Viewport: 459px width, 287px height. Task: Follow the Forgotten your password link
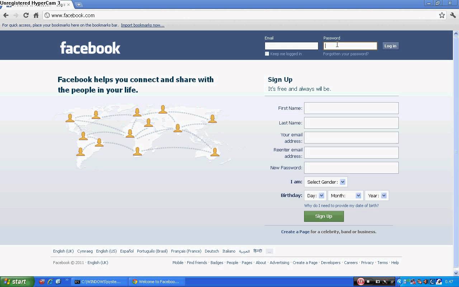click(346, 54)
